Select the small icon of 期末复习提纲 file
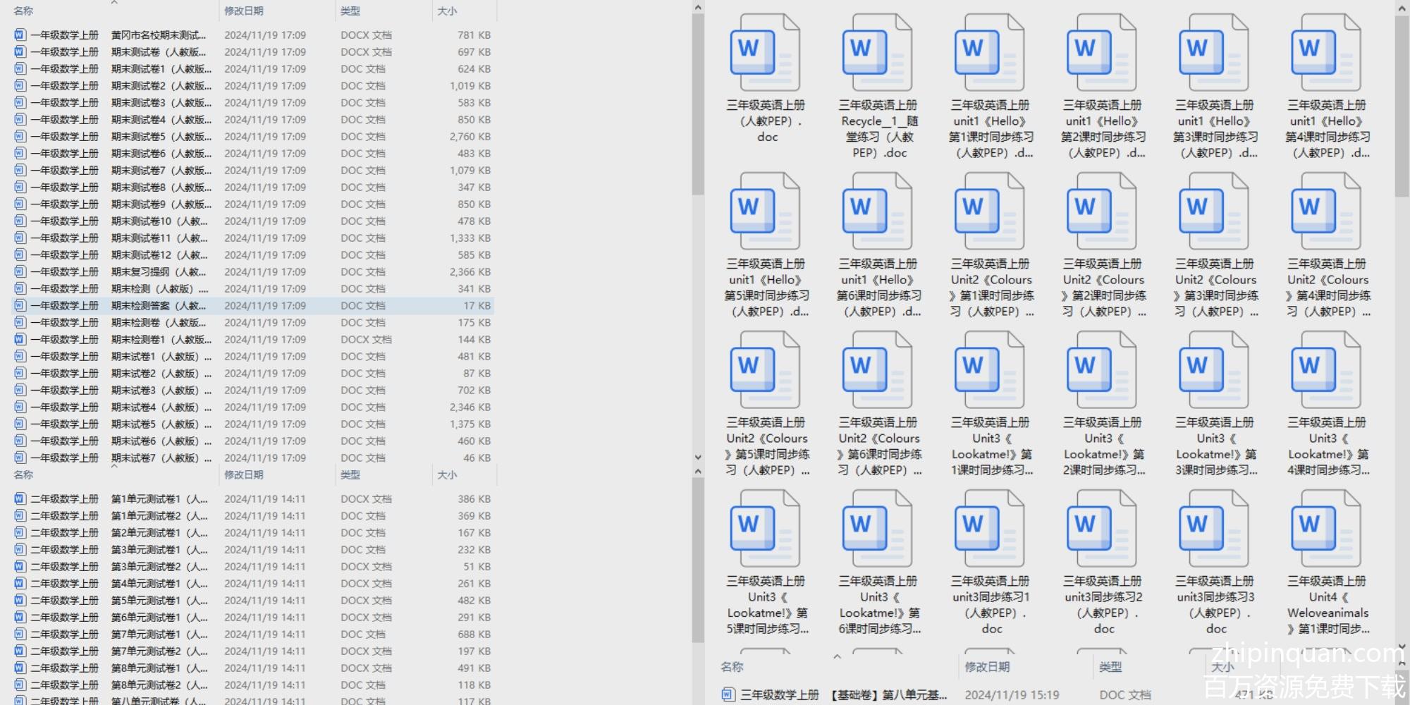This screenshot has width=1410, height=705. pyautogui.click(x=20, y=271)
